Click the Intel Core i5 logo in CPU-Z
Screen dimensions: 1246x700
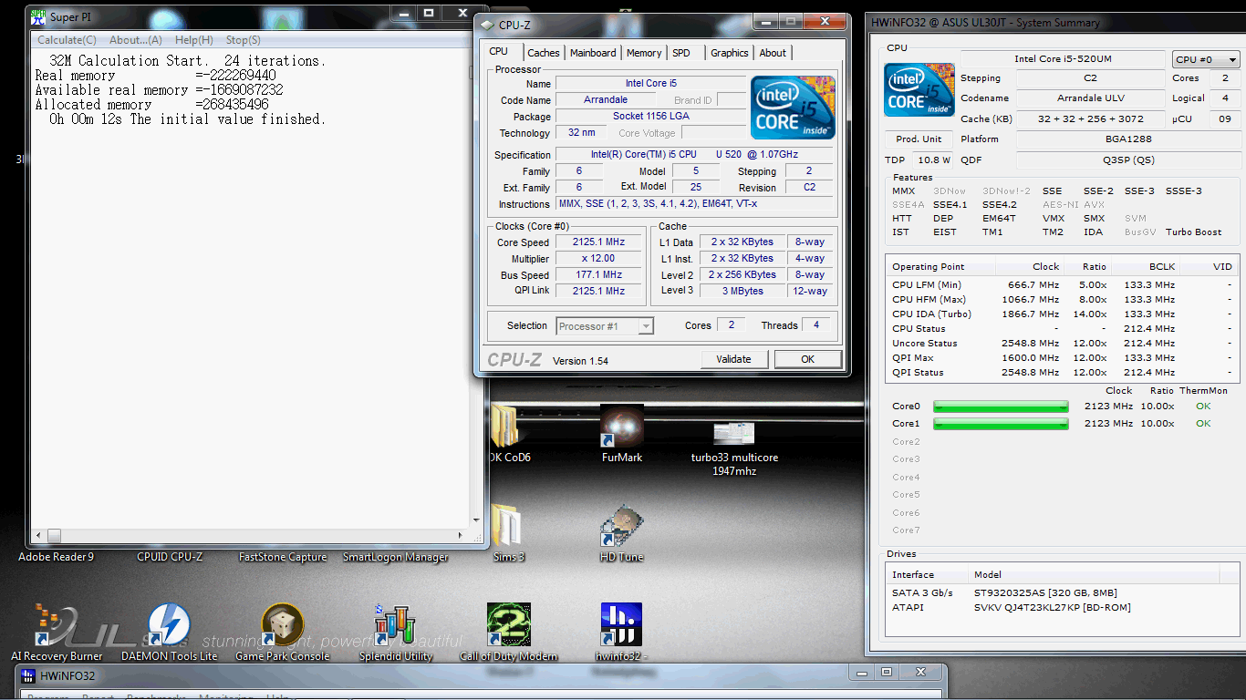(x=793, y=108)
